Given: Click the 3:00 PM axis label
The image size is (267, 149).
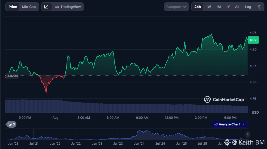Looking at the screenshot, I should click(201, 118).
